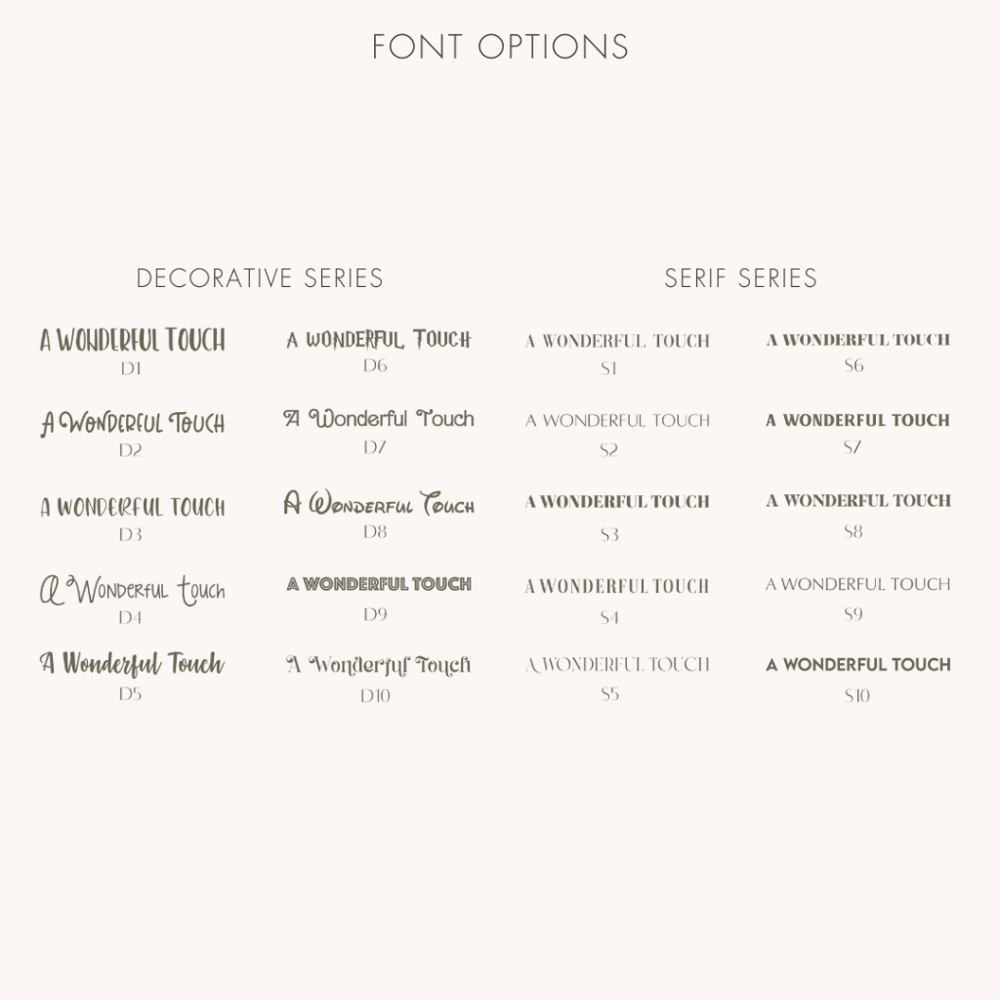Select the S7 bold serif sample
The height and width of the screenshot is (1000, 1000).
pos(857,420)
